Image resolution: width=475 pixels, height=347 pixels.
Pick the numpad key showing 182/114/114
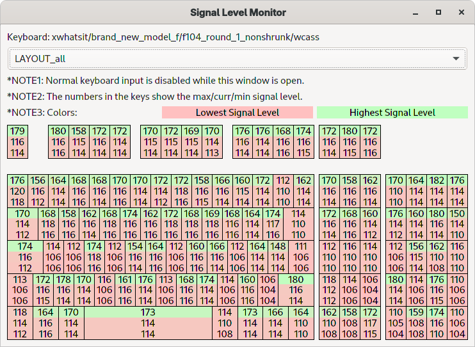(x=437, y=191)
